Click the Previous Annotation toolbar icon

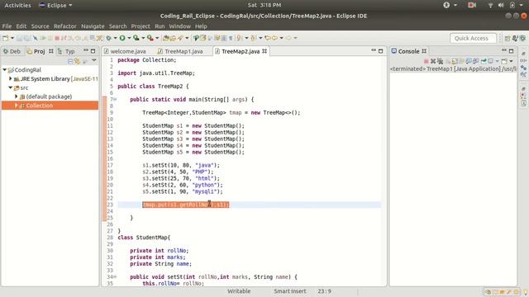253,38
